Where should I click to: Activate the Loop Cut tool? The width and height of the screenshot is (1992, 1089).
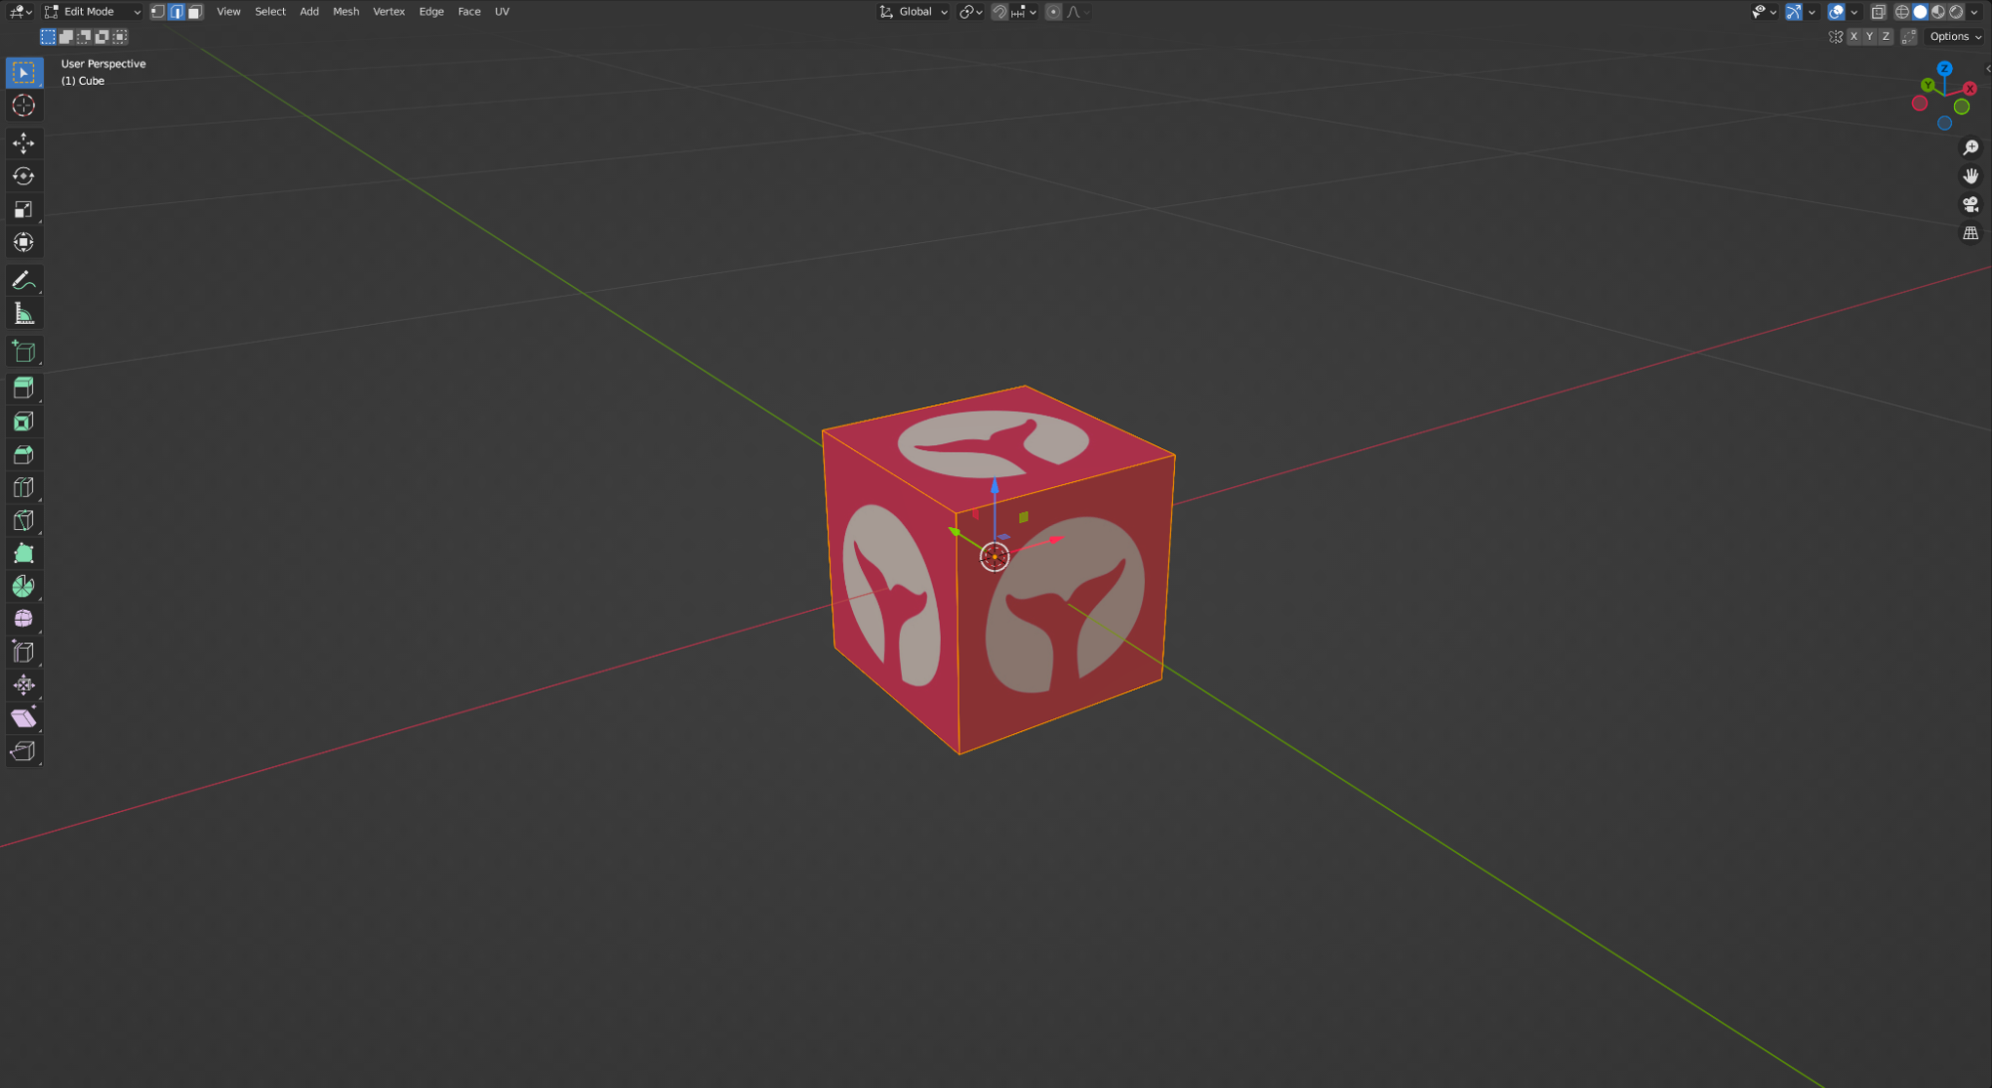click(23, 487)
